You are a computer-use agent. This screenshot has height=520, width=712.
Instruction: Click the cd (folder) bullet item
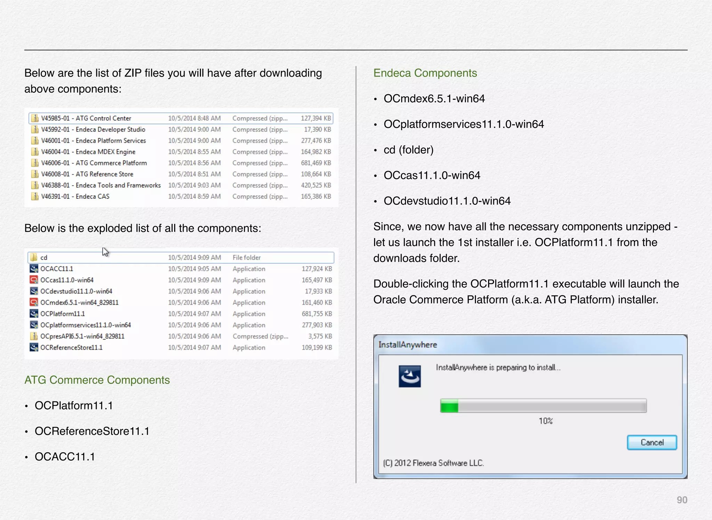pyautogui.click(x=408, y=150)
